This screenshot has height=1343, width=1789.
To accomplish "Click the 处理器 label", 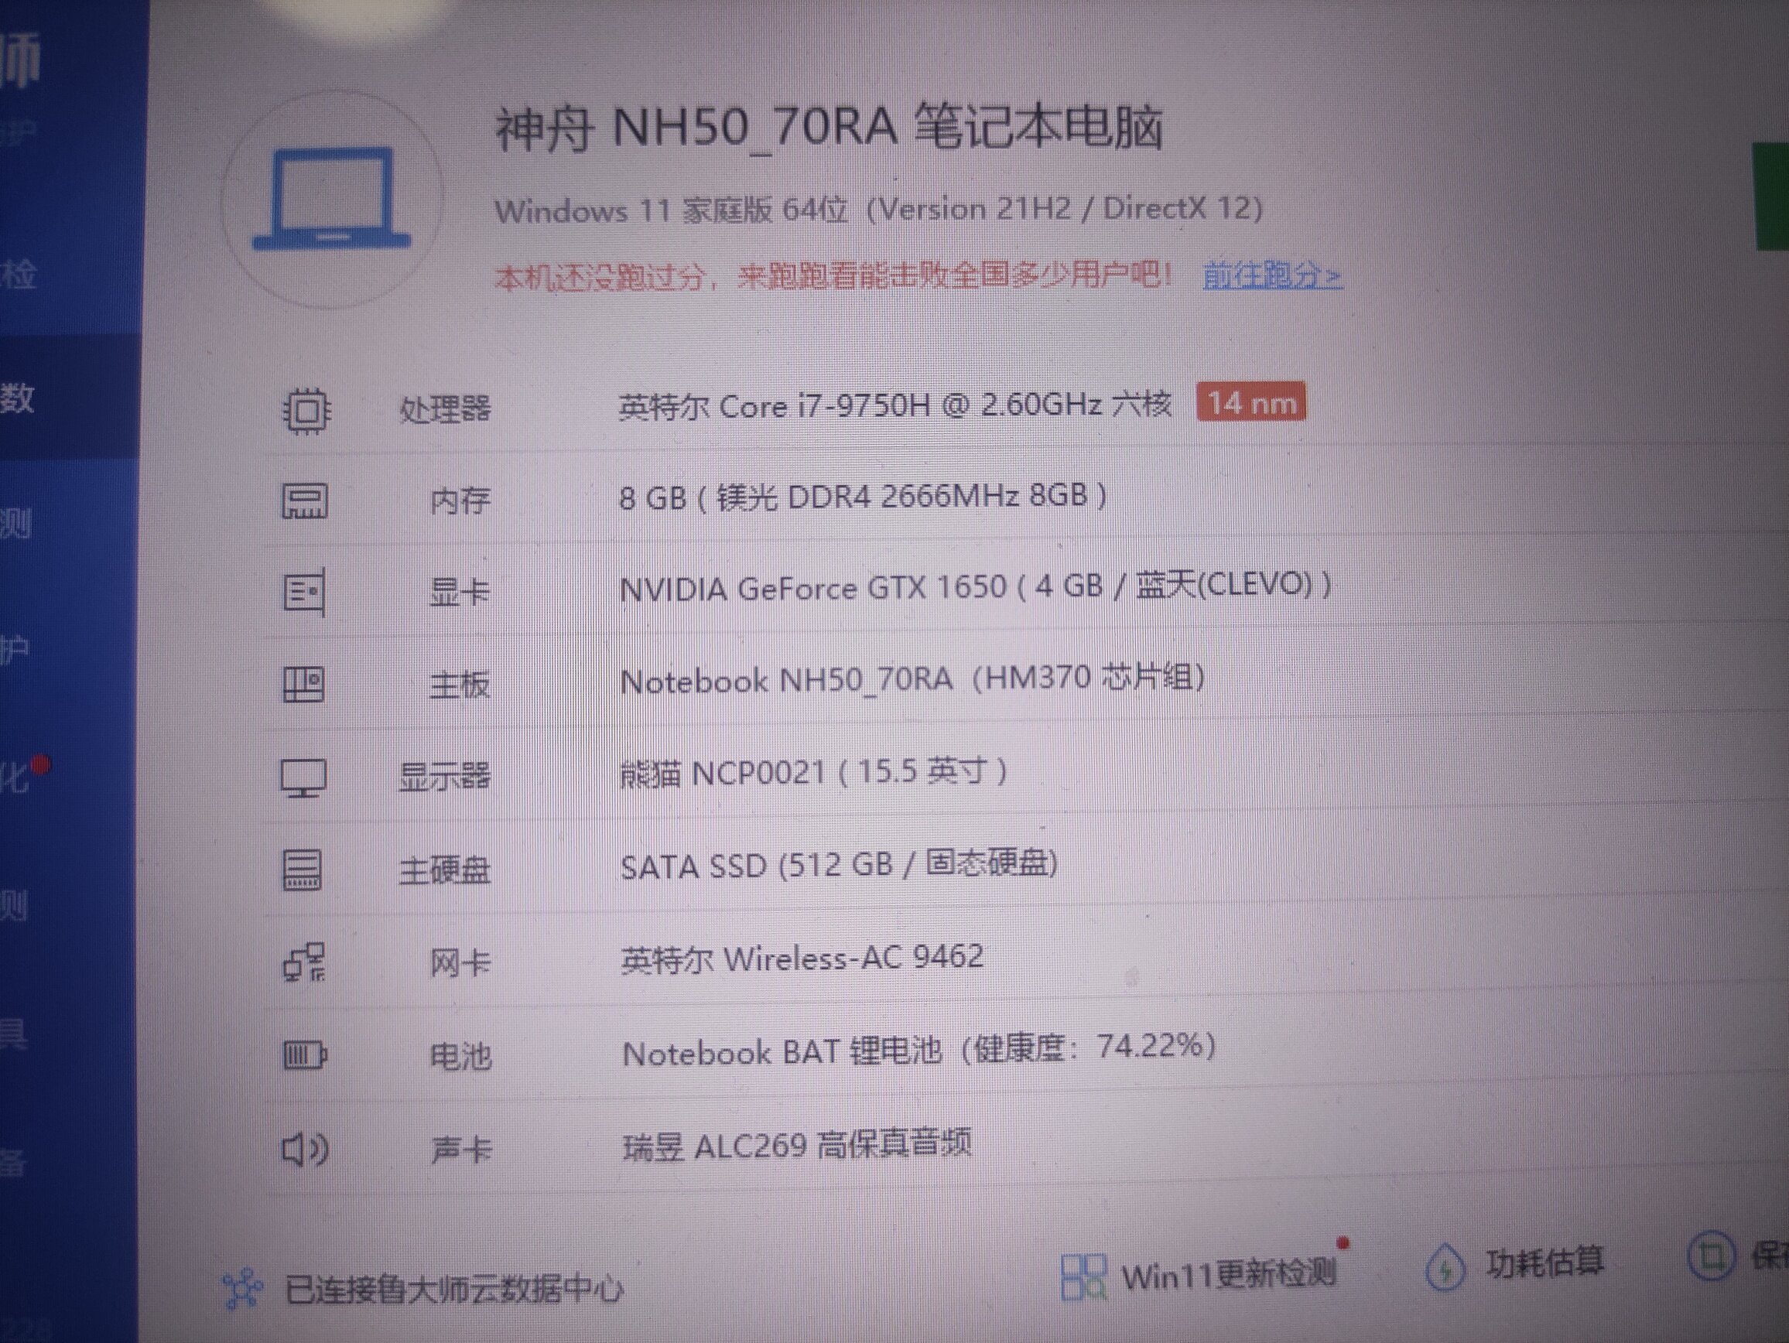I will [x=445, y=409].
